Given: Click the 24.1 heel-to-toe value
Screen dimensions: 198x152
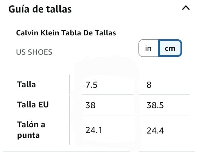Looking at the screenshot, I should click(94, 130).
